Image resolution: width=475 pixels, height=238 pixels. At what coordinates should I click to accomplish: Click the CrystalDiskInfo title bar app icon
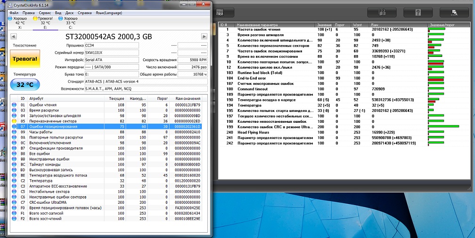(11, 5)
